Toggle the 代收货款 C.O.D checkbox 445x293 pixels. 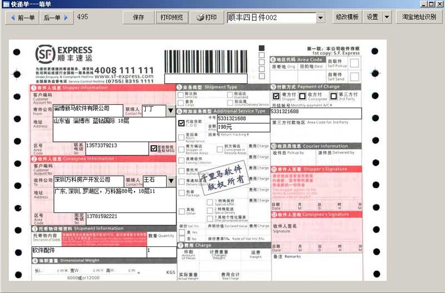point(181,123)
